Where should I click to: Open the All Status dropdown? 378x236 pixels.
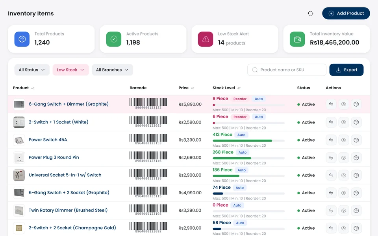pos(32,70)
